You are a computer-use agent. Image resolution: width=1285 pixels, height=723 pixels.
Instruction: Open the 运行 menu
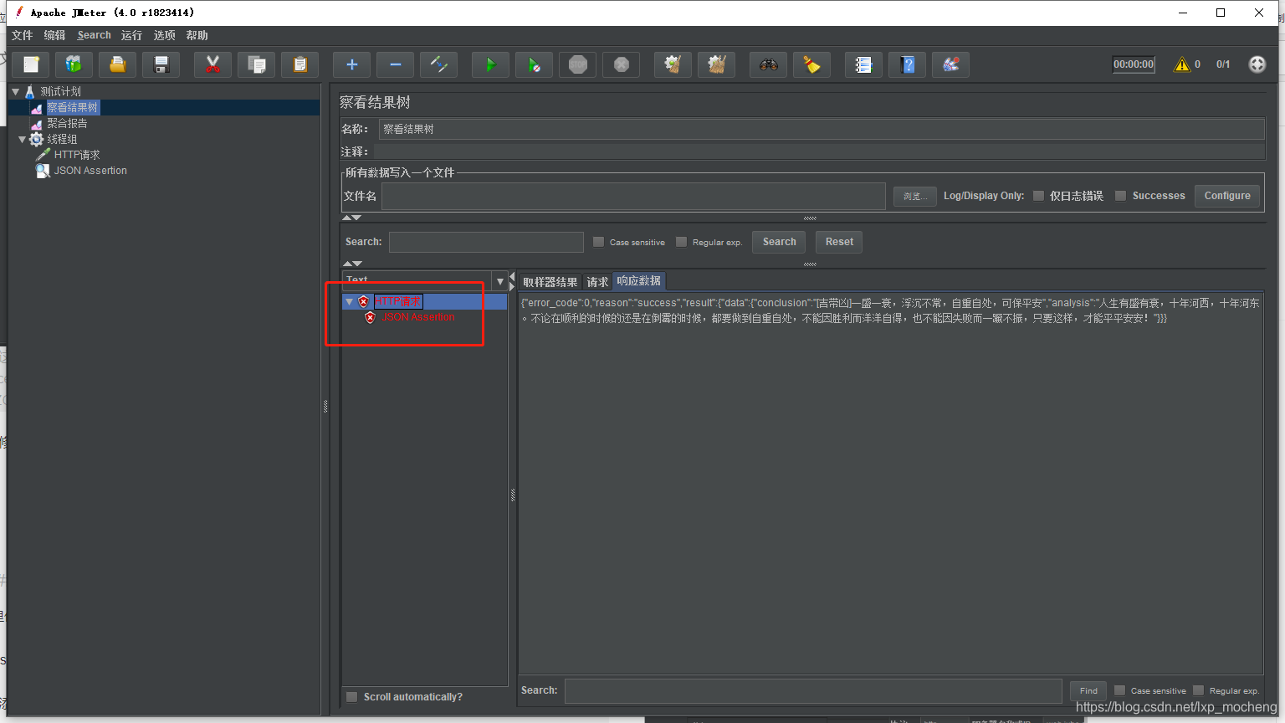[131, 35]
